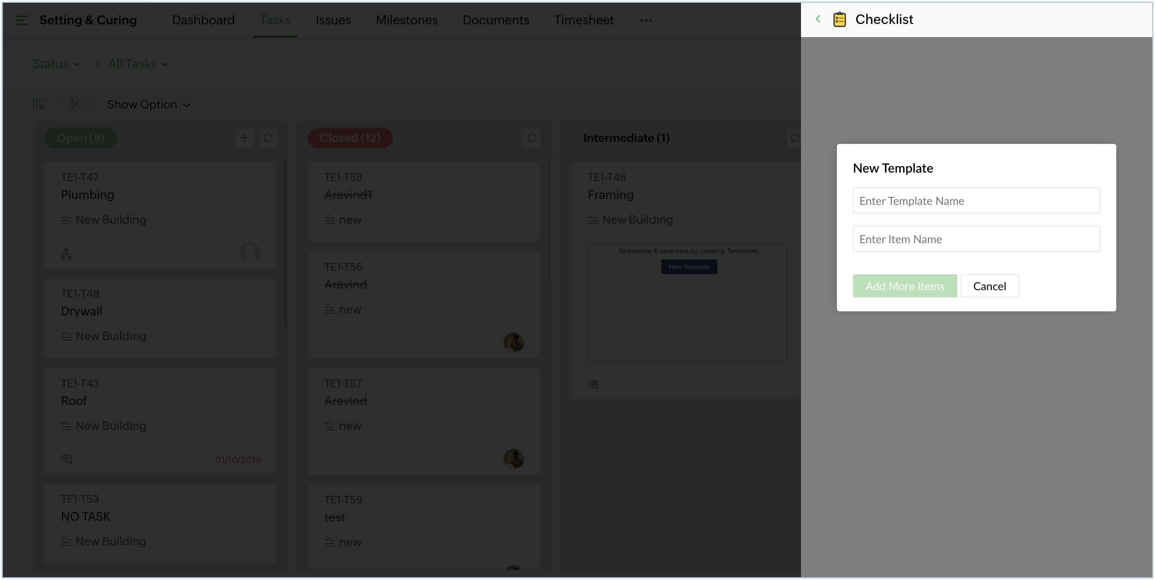
Task: Cancel the New Template dialog
Action: pos(989,286)
